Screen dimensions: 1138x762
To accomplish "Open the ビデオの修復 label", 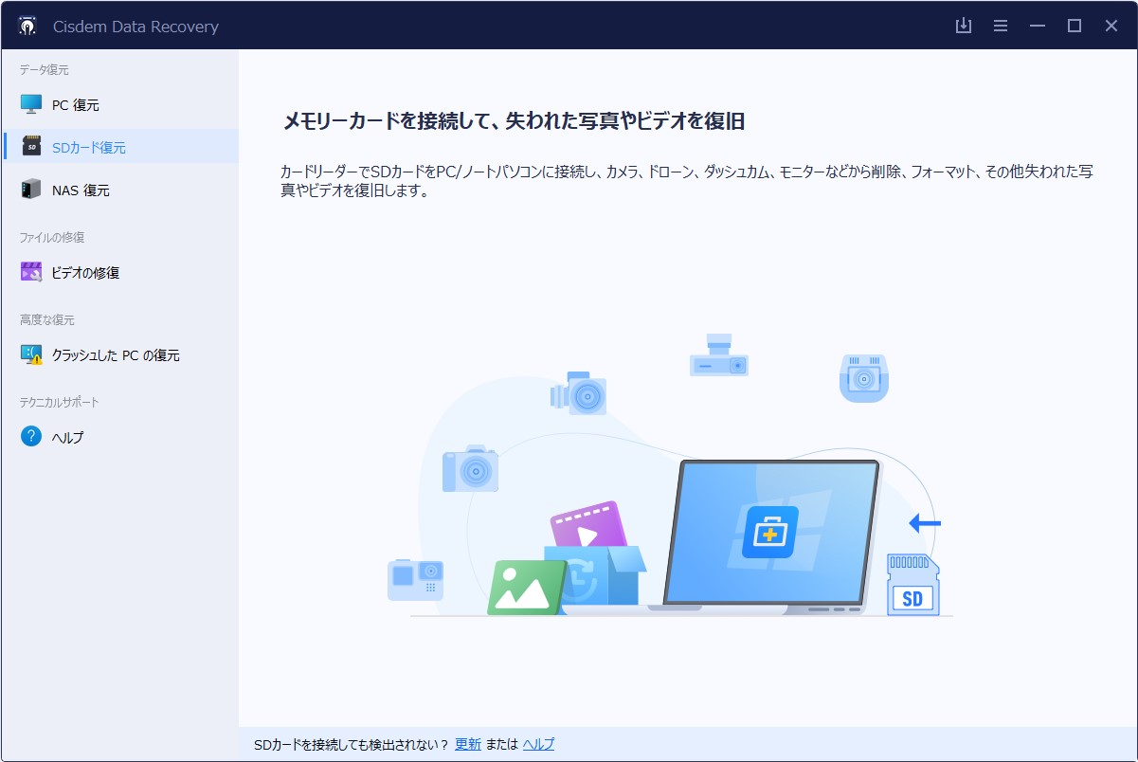I will coord(85,273).
